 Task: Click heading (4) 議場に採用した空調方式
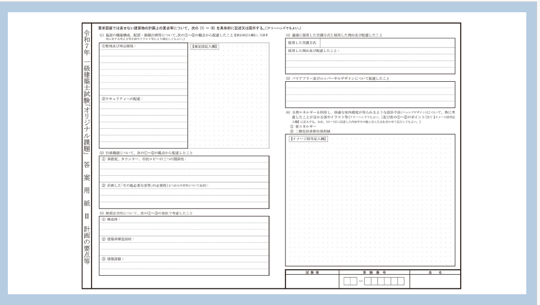(x=334, y=35)
